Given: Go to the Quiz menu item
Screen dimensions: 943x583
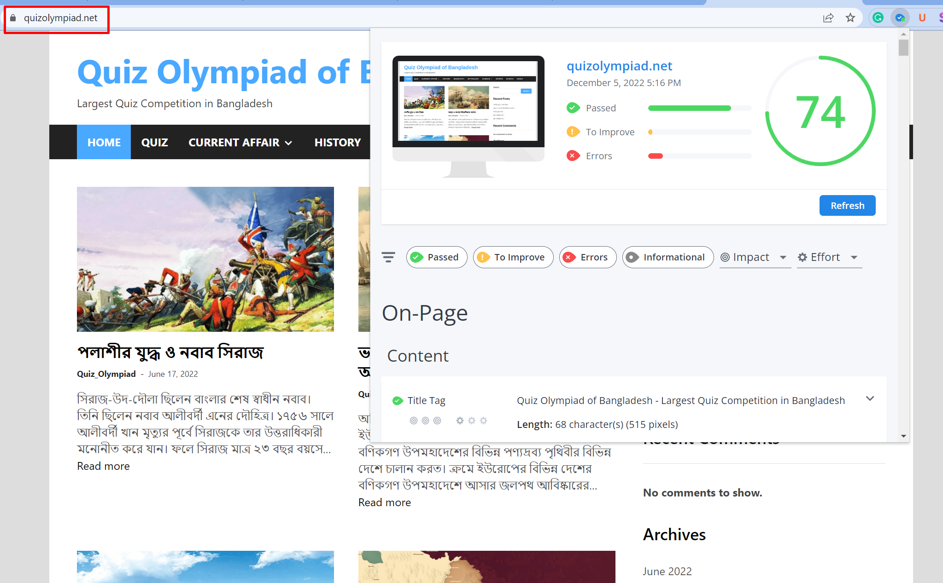Looking at the screenshot, I should point(154,142).
